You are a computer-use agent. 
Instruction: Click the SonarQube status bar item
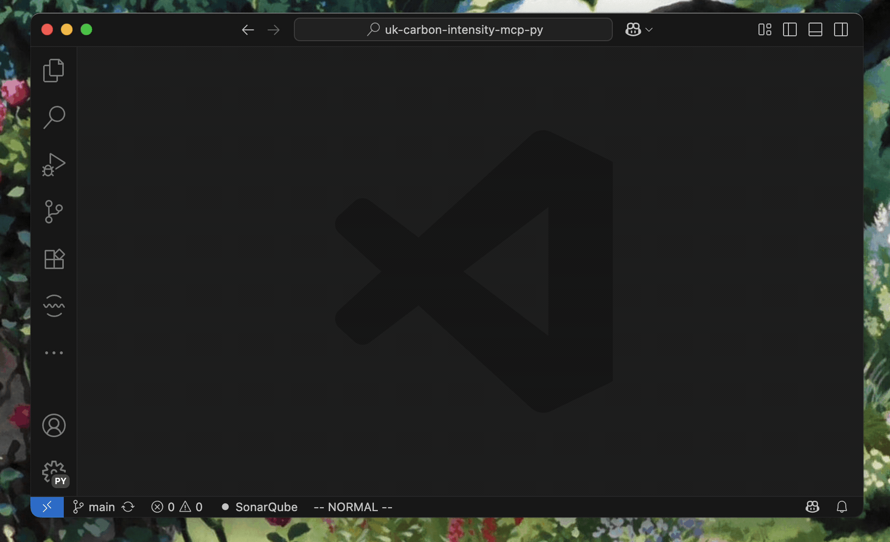(x=259, y=507)
